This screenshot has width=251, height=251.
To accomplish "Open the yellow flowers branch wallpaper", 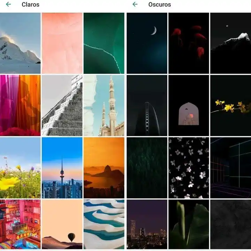I will coord(230,105).
